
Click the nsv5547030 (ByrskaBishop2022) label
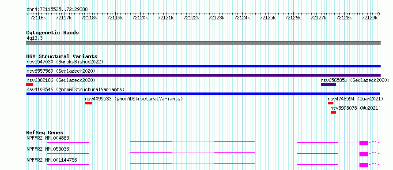click(65, 62)
